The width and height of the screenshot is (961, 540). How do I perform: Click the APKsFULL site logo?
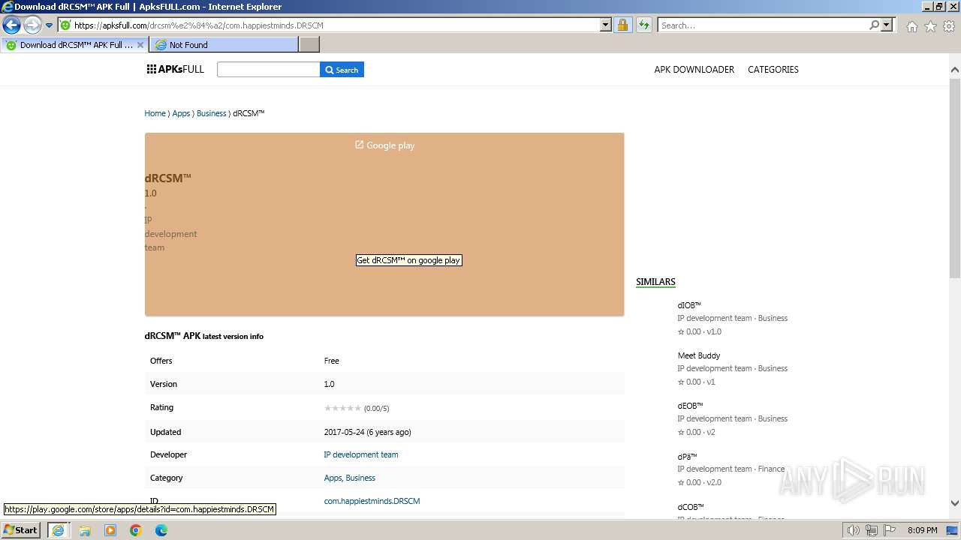176,69
